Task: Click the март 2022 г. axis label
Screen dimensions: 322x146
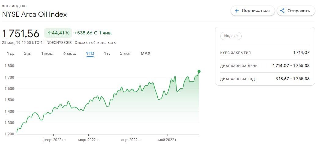Action: 89,140
